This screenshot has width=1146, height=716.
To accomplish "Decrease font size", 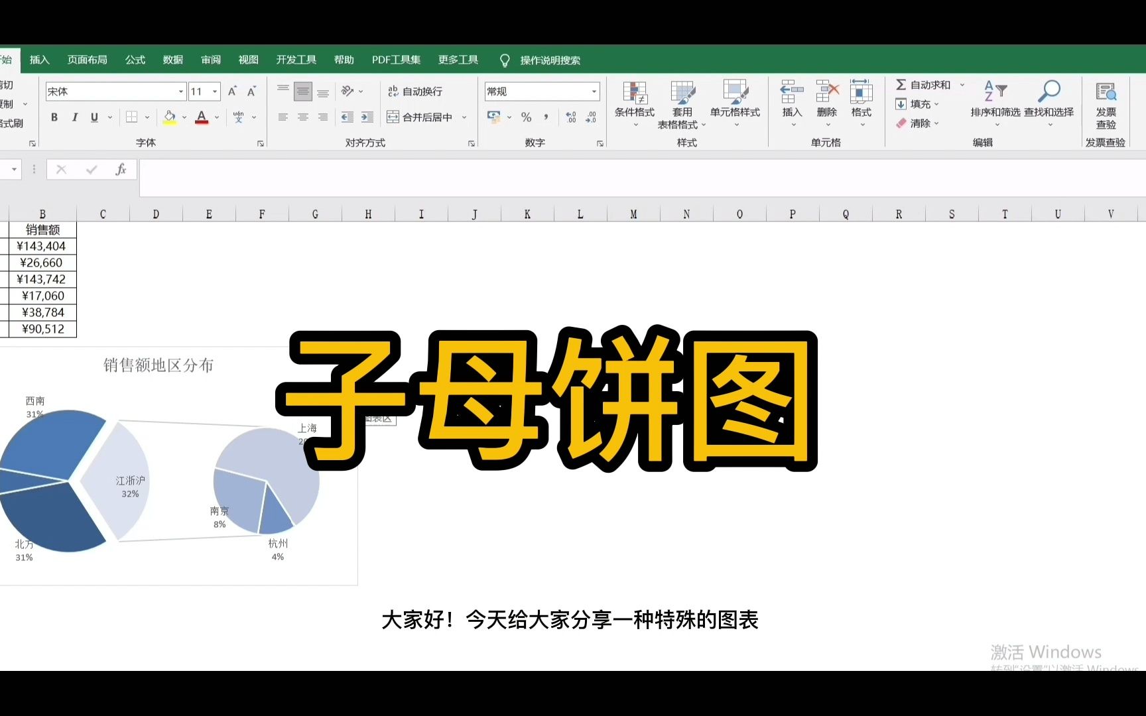I will pyautogui.click(x=251, y=91).
